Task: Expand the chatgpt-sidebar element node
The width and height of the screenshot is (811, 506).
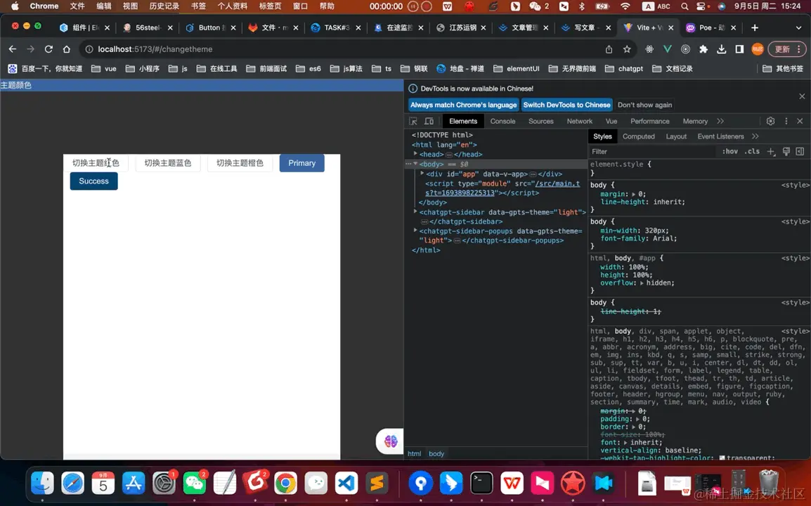Action: point(415,212)
